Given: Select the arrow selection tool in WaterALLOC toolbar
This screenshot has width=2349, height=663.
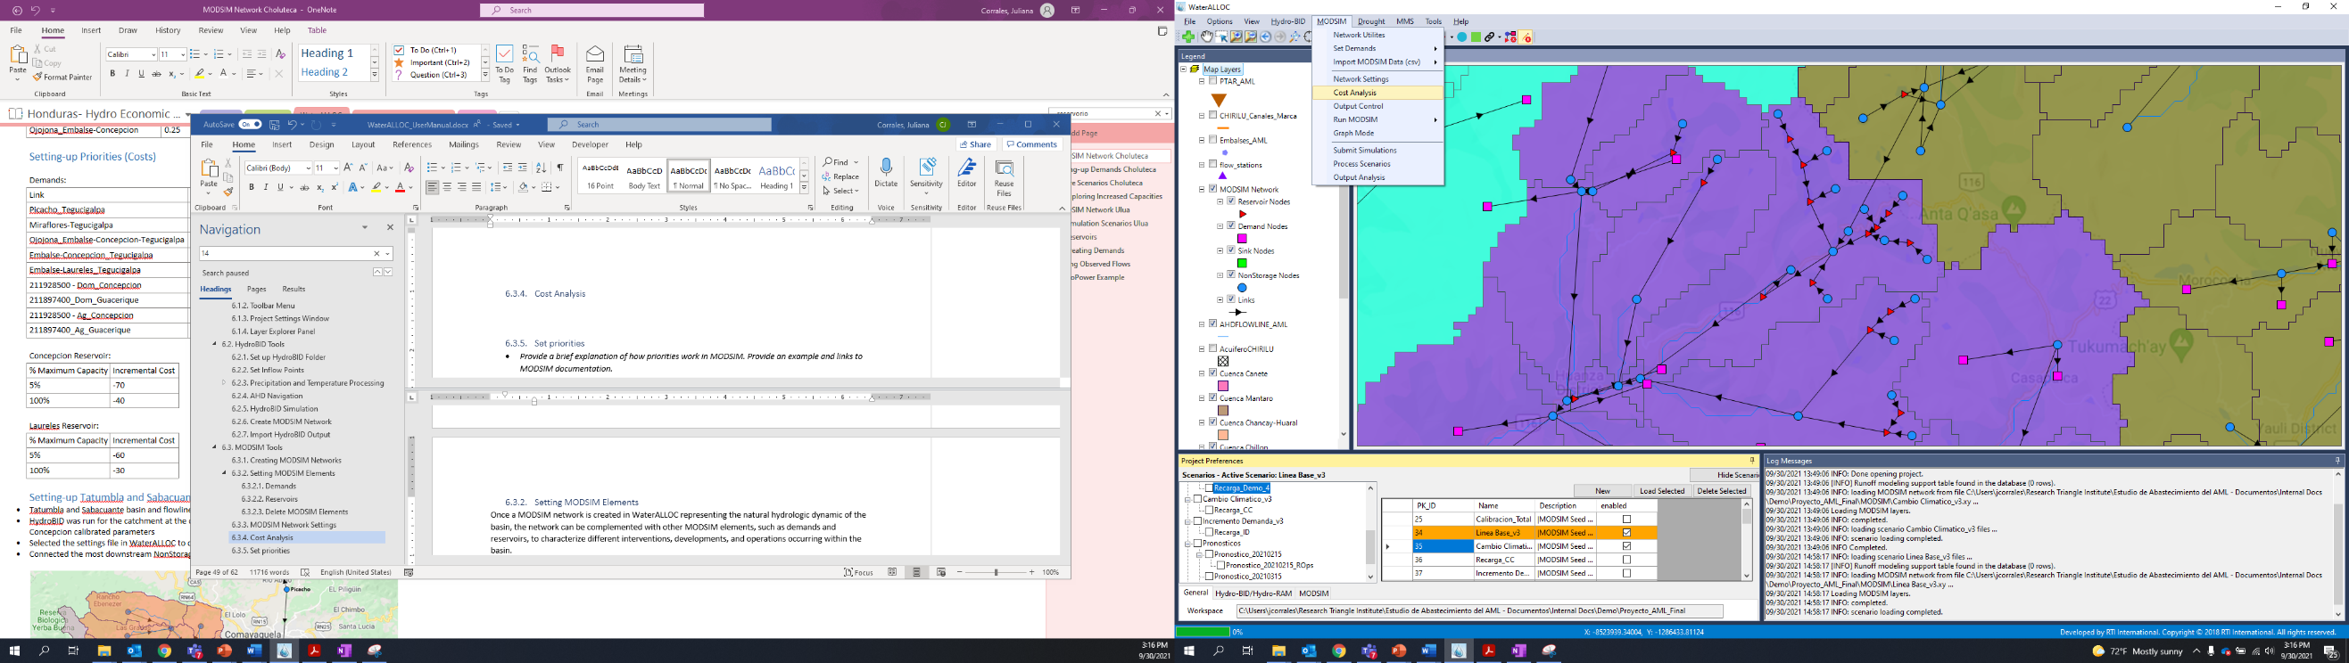Looking at the screenshot, I should tap(1221, 37).
